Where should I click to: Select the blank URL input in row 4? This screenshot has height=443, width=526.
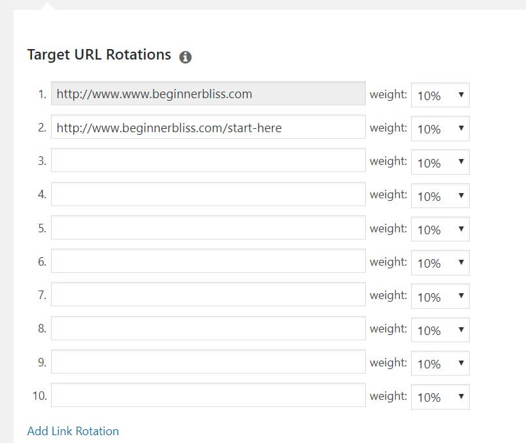[208, 195]
